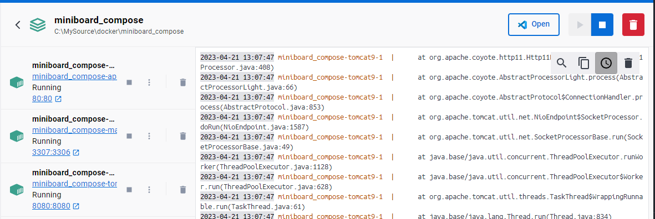Stop the miniboard_compose stack with blue button

pos(602,24)
